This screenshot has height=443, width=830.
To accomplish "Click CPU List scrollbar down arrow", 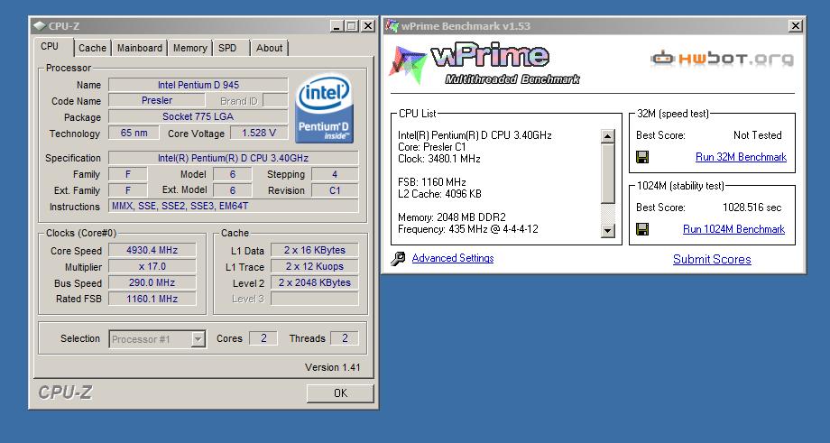I will pos(608,230).
